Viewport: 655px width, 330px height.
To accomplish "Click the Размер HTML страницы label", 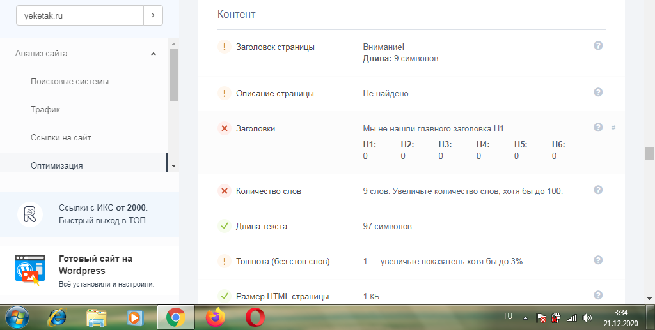I will pyautogui.click(x=282, y=296).
